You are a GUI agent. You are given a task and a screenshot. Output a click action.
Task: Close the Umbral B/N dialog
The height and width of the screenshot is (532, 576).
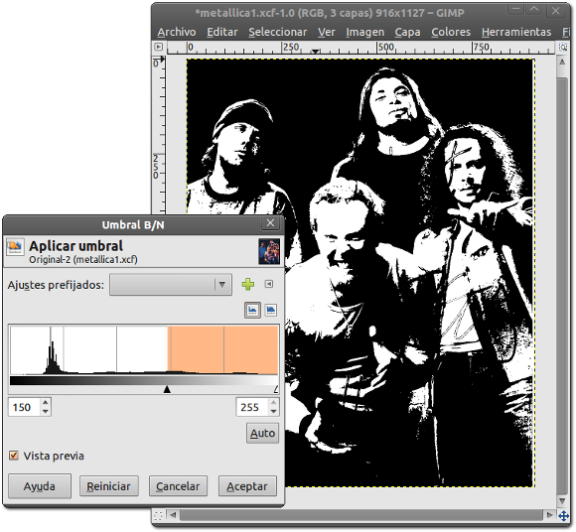(x=270, y=223)
